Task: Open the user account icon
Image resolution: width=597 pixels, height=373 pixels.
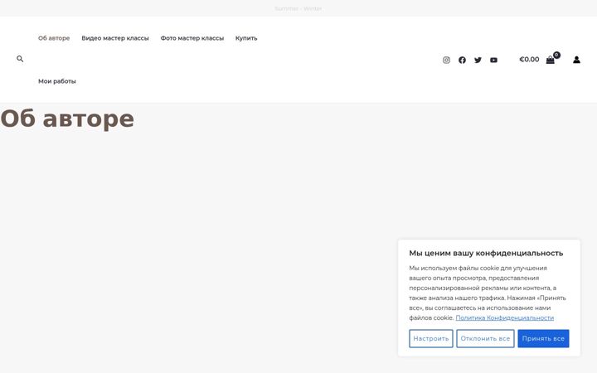Action: 576,60
